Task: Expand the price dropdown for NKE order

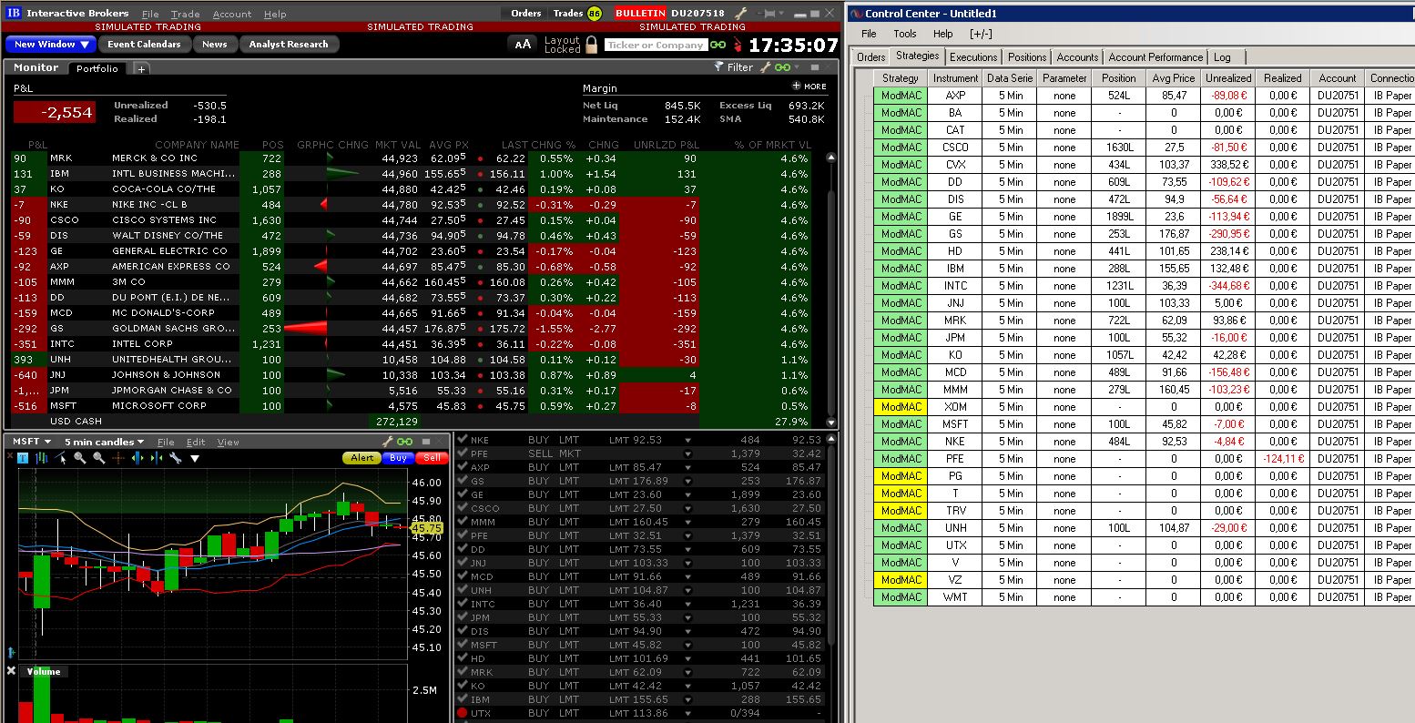Action: pos(688,441)
